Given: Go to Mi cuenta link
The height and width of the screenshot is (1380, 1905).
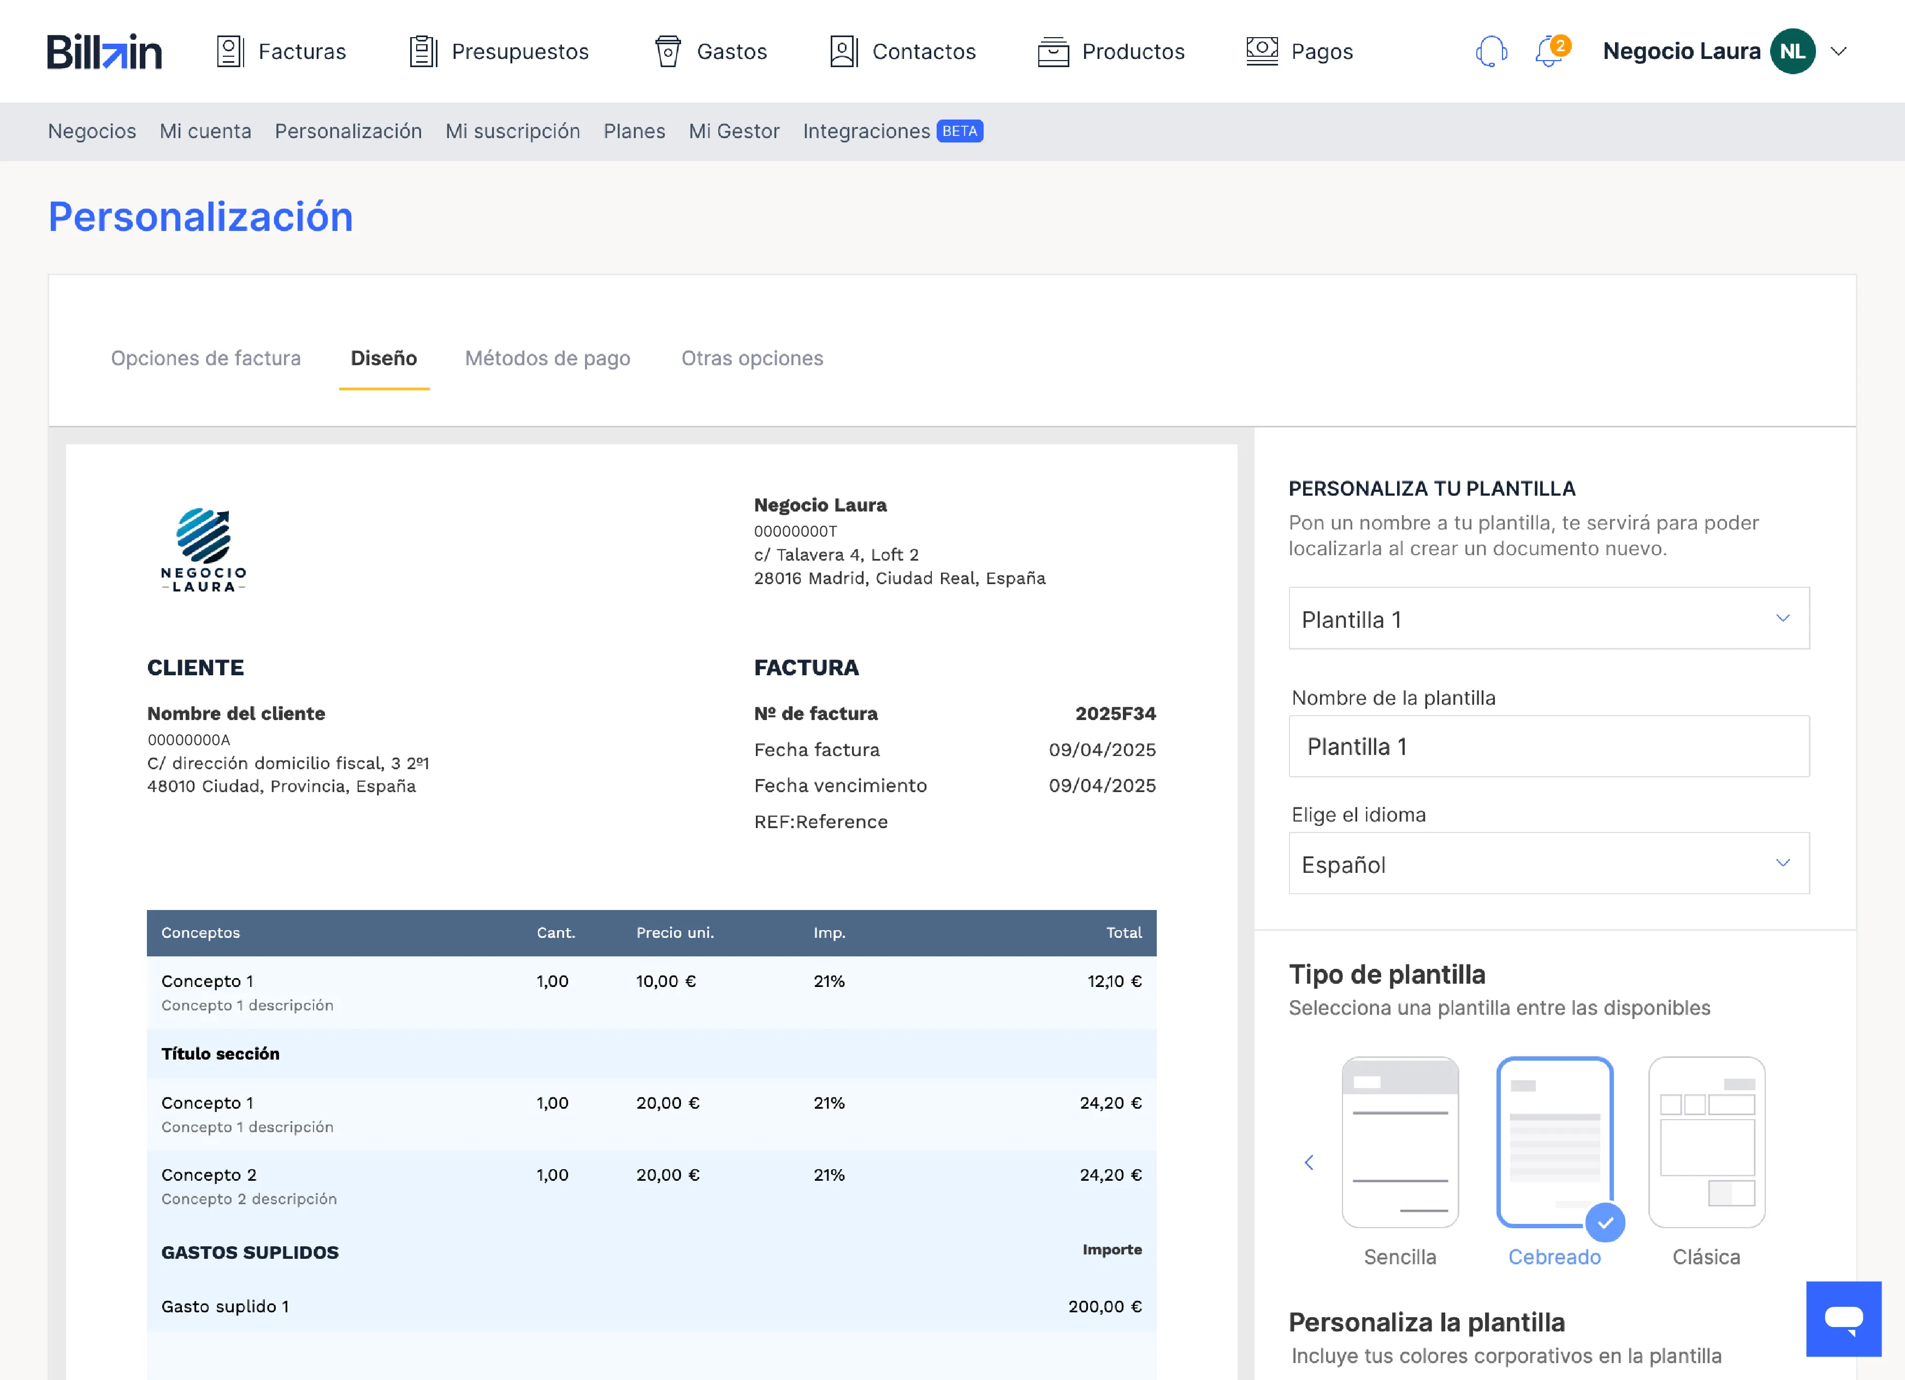Looking at the screenshot, I should point(206,132).
